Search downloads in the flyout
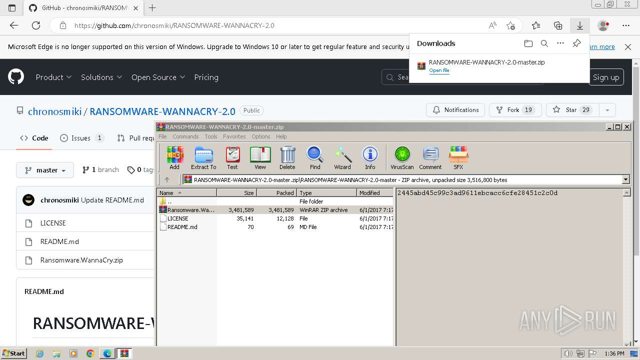 click(x=544, y=43)
